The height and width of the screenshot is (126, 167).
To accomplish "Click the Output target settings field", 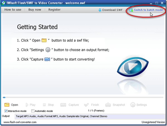I will click(x=90, y=117).
